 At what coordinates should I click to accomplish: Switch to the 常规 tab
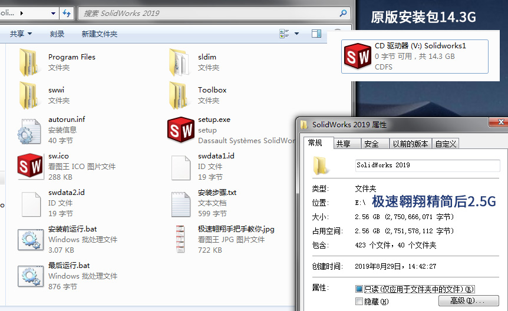pyautogui.click(x=315, y=143)
